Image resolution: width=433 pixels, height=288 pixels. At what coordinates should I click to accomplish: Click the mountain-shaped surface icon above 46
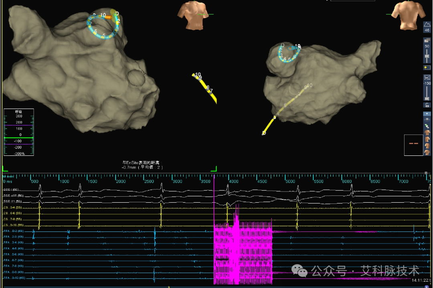tap(427, 24)
